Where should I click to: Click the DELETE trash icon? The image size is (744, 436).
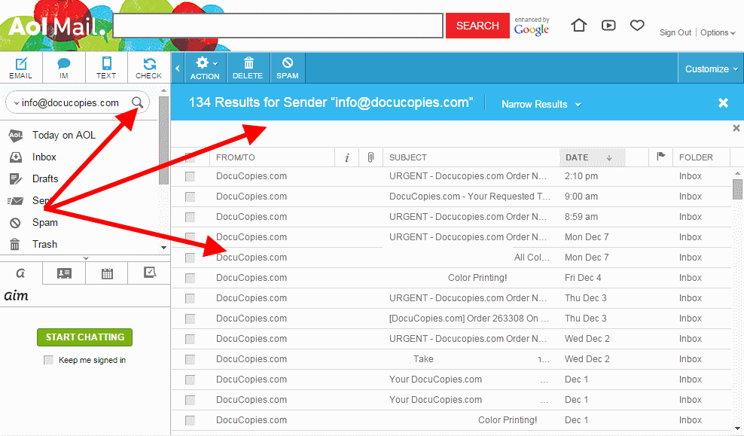click(248, 67)
